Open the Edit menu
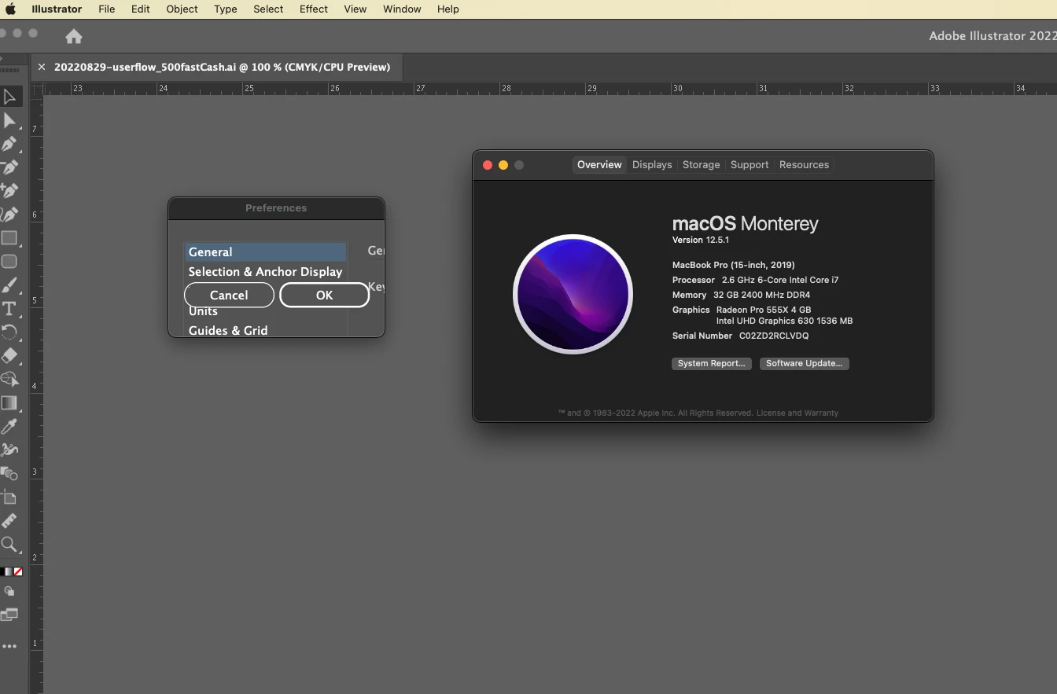This screenshot has width=1057, height=694. (141, 9)
